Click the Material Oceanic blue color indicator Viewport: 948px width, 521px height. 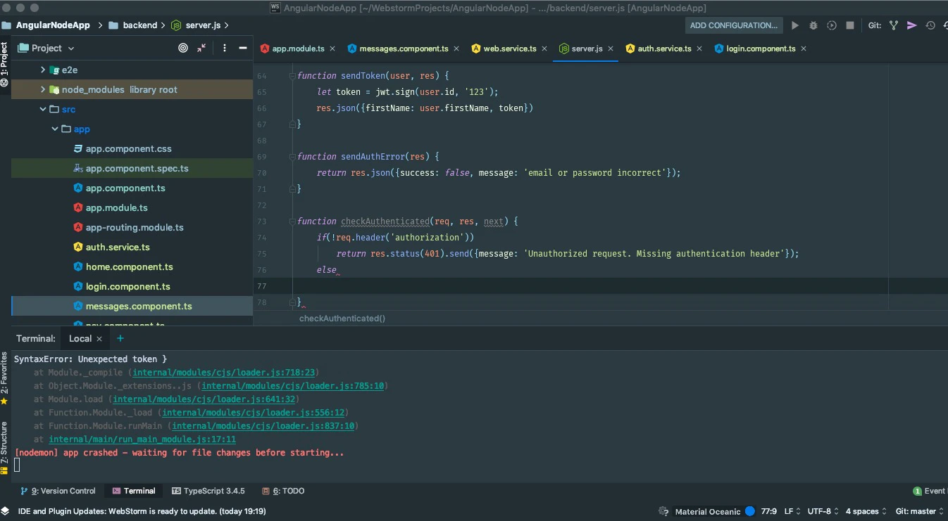tap(750, 511)
